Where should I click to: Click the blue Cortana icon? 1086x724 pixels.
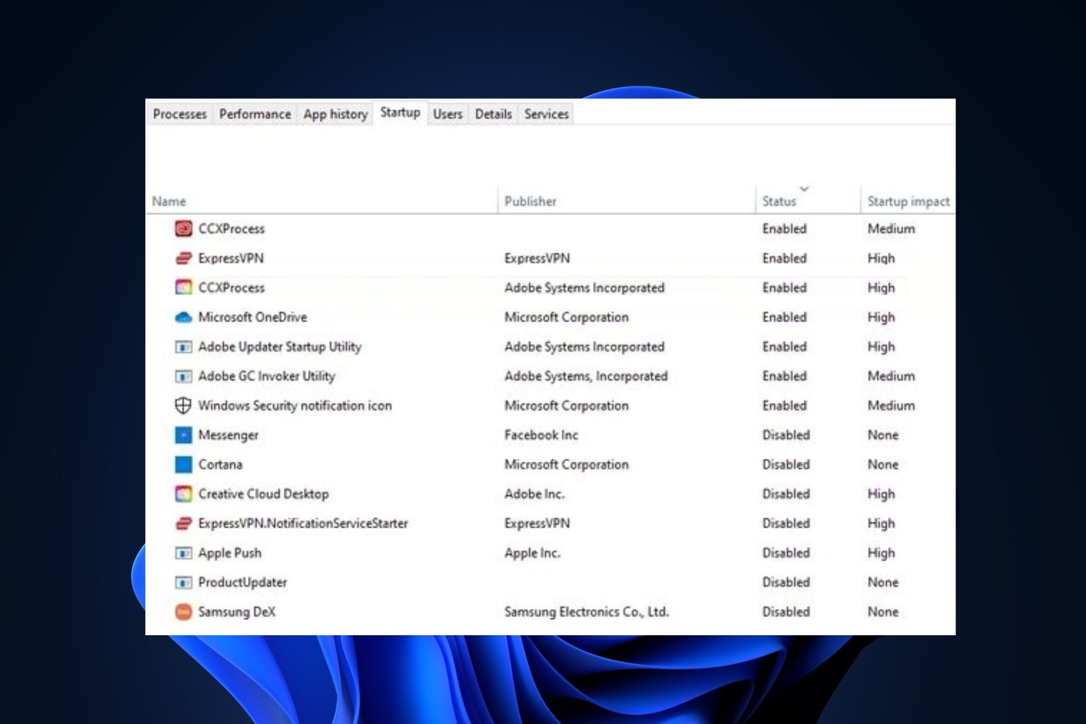183,464
